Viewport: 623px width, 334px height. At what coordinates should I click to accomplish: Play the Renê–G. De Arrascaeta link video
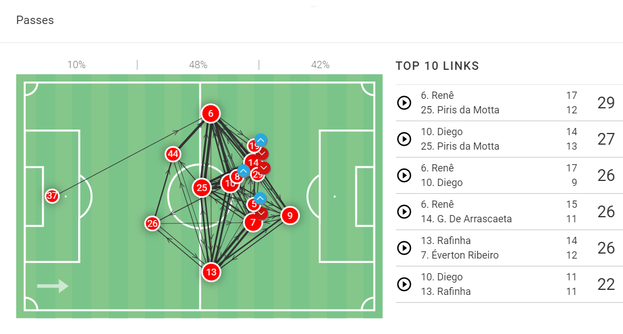pyautogui.click(x=404, y=212)
